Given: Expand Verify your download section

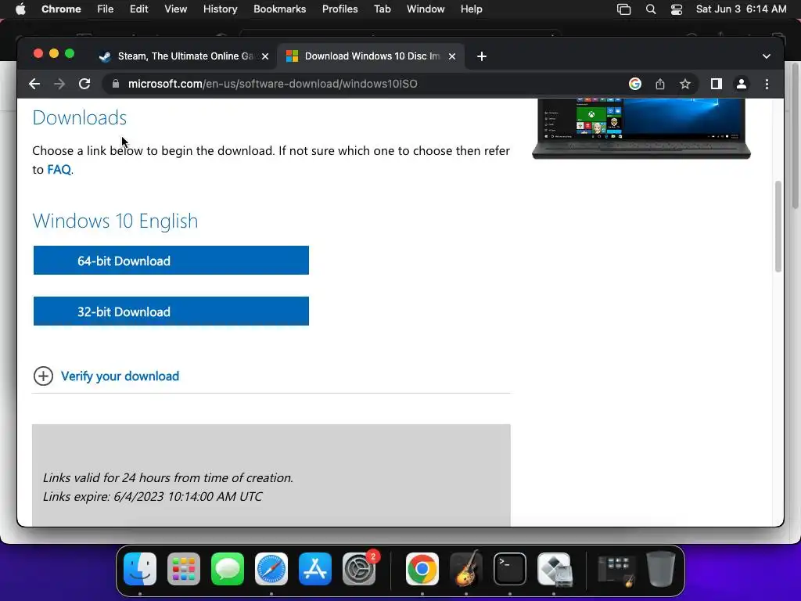Looking at the screenshot, I should point(44,376).
